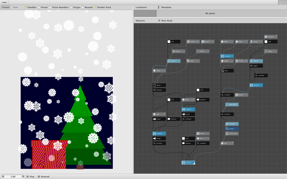The width and height of the screenshot is (287, 179).
Task: Toggle the Origin checkbox
Action: click(x=71, y=7)
